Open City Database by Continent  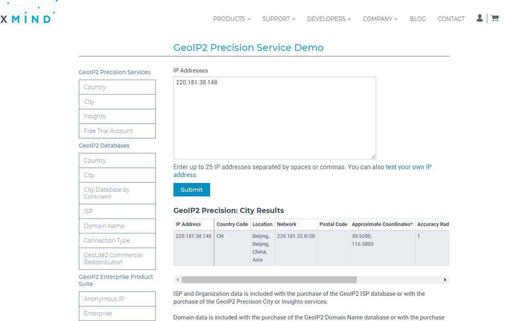(x=117, y=193)
